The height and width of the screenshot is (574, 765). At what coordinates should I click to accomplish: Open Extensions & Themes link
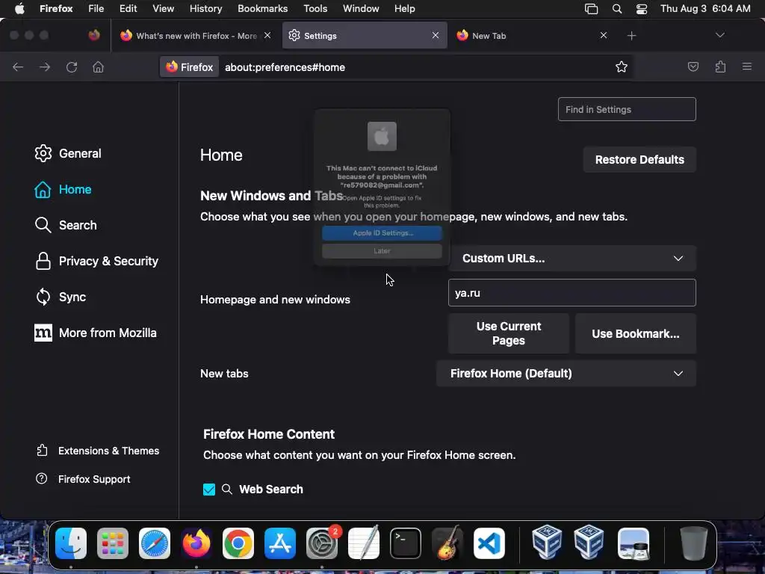click(98, 451)
